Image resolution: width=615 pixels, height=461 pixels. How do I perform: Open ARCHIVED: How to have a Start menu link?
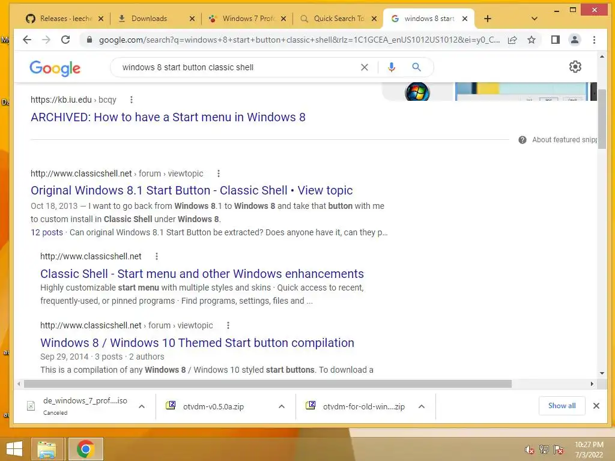coord(168,117)
